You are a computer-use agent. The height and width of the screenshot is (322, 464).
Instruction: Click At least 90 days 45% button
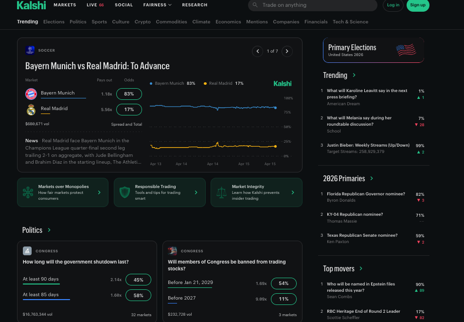[138, 280]
